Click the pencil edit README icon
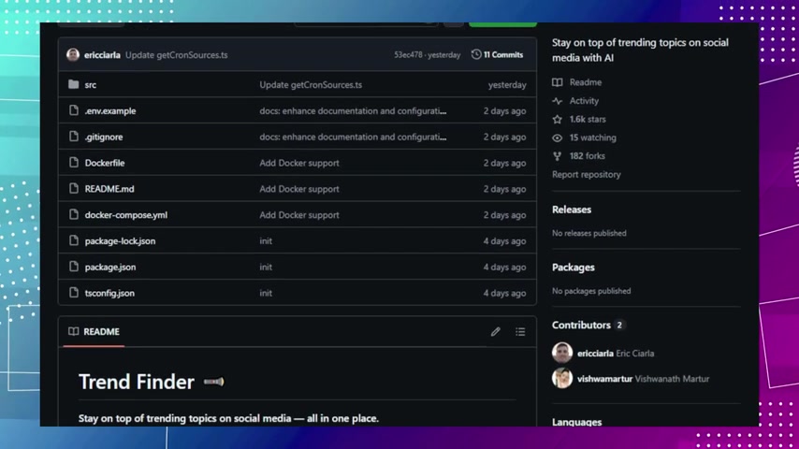The height and width of the screenshot is (449, 799). pos(495,332)
